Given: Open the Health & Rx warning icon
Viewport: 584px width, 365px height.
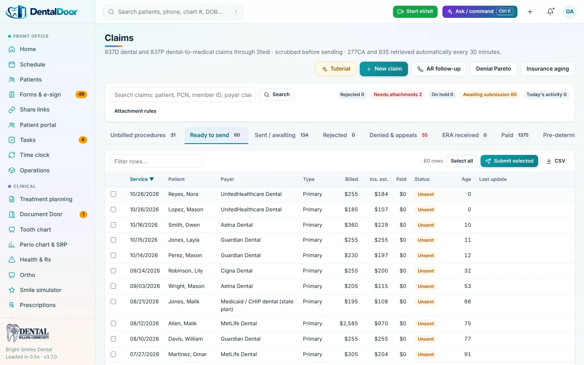Looking at the screenshot, I should coord(12,260).
